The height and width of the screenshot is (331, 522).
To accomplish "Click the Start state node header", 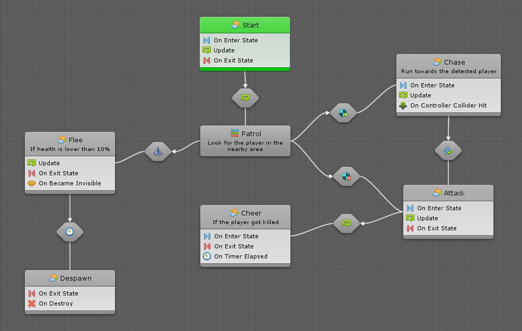I will coord(245,25).
